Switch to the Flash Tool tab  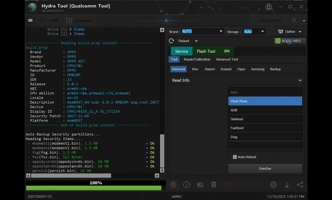[206, 51]
